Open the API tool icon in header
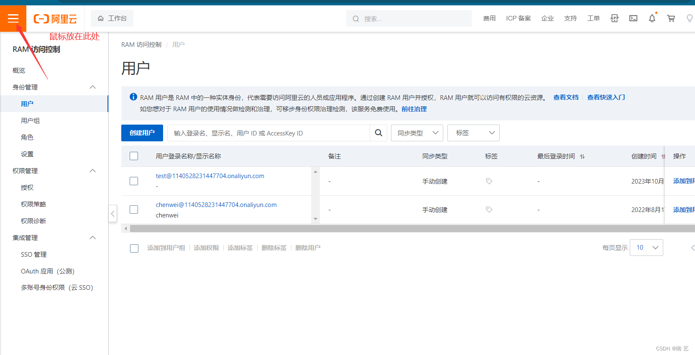The height and width of the screenshot is (355, 695). click(614, 18)
